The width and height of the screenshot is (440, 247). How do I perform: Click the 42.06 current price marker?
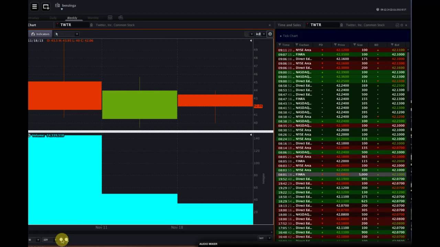point(258,106)
